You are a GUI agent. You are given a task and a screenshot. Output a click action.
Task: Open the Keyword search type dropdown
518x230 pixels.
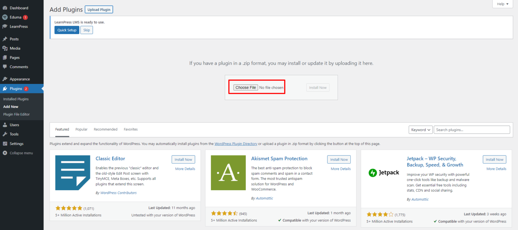(x=421, y=130)
